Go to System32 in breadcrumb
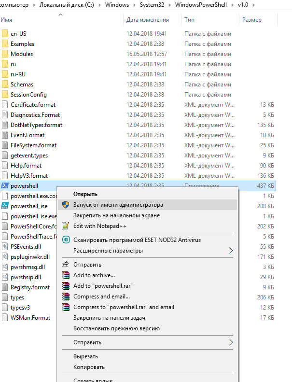Viewport: 292px width, 382px height. [x=152, y=5]
